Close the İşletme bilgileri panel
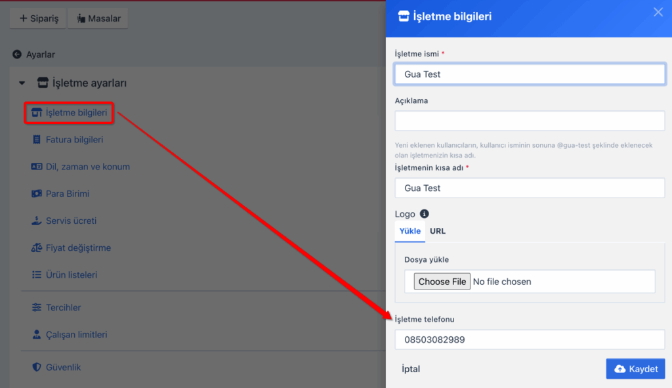The width and height of the screenshot is (672, 388). (x=658, y=12)
